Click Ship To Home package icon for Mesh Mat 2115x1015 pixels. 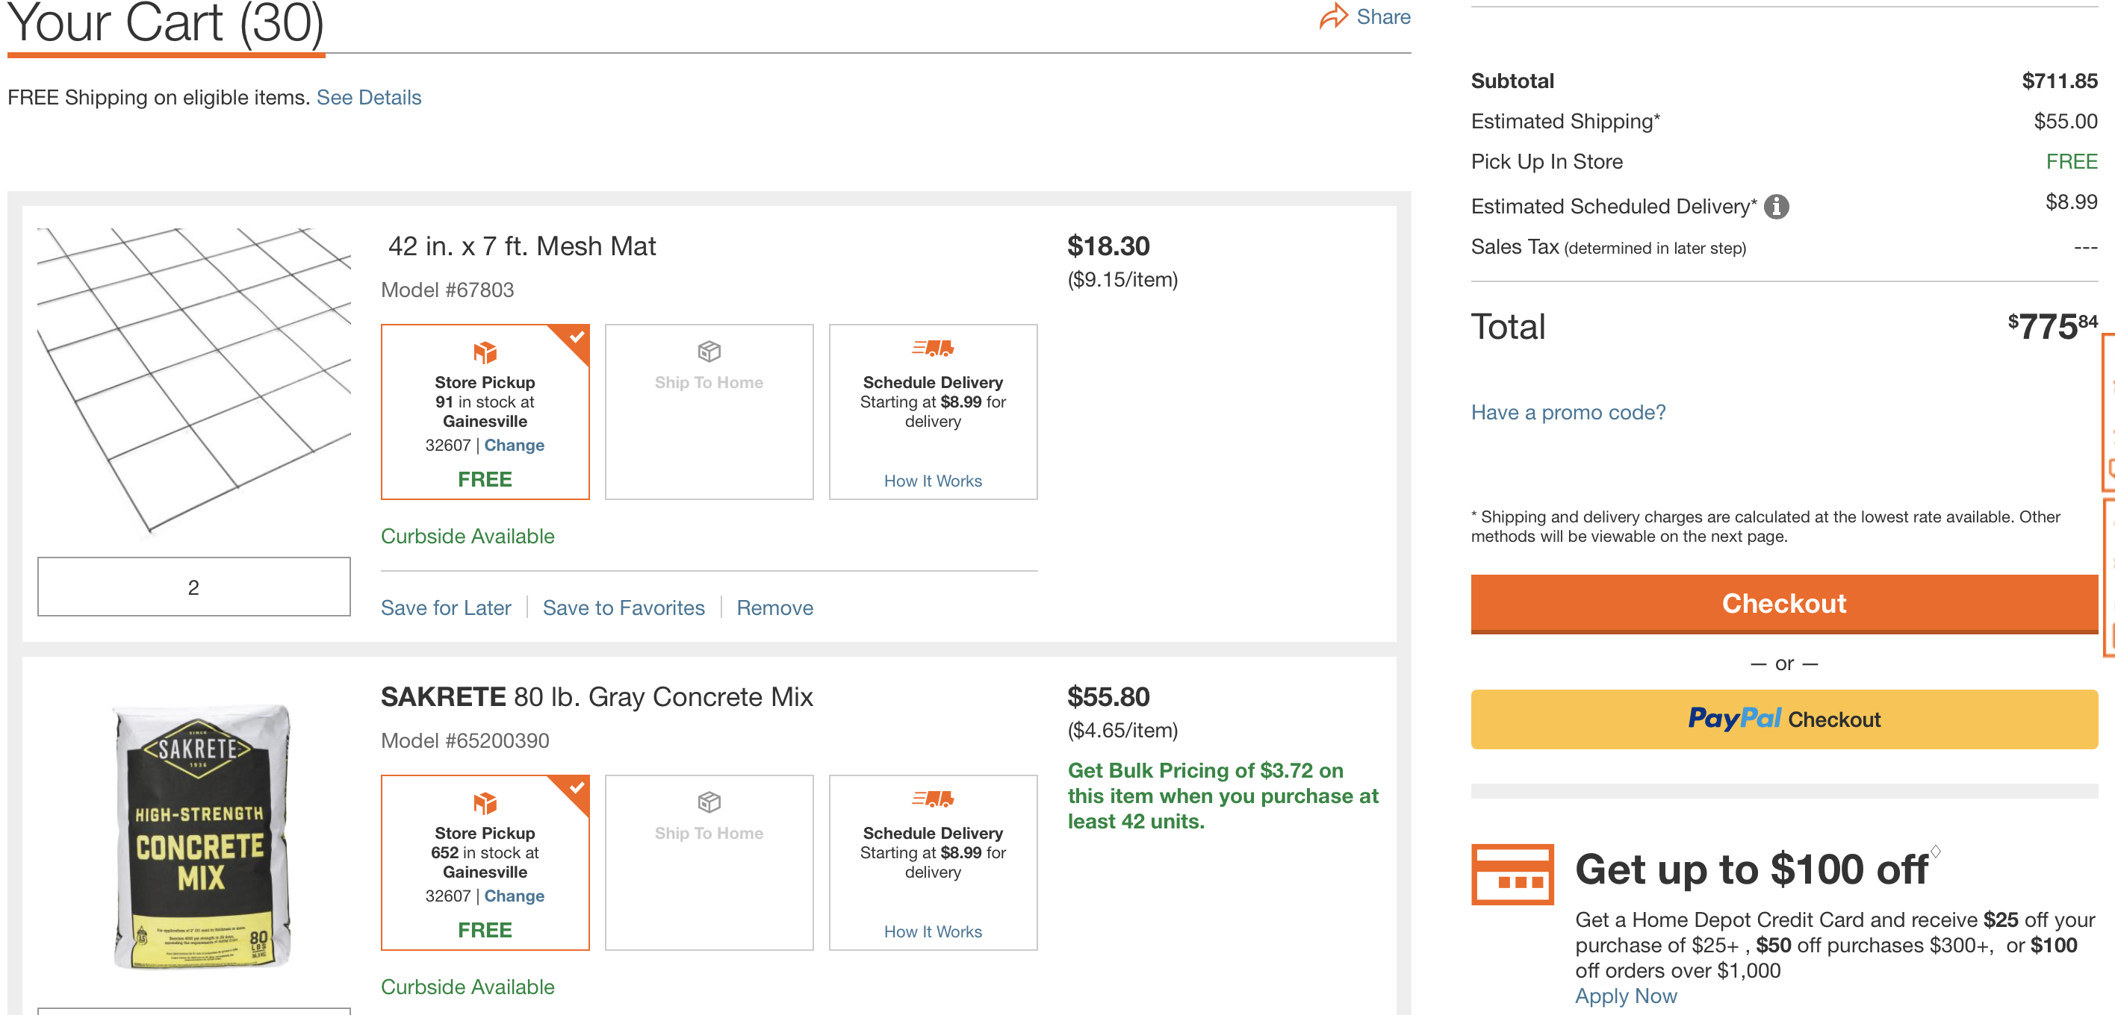[x=709, y=352]
